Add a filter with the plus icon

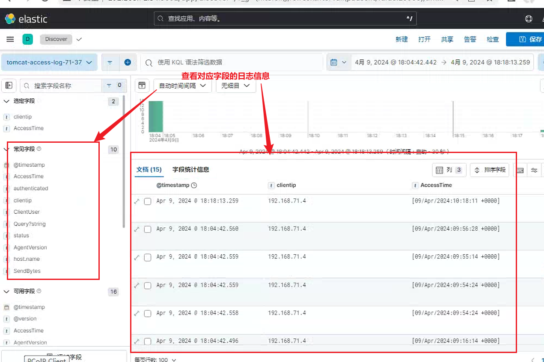point(128,62)
